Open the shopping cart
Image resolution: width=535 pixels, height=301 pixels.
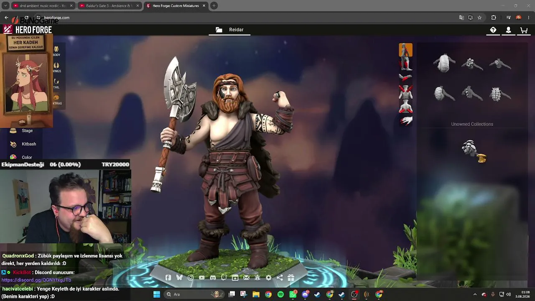pyautogui.click(x=524, y=30)
